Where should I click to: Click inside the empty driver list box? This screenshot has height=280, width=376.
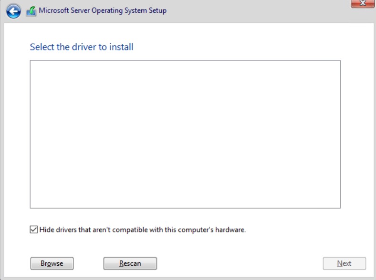pos(185,134)
